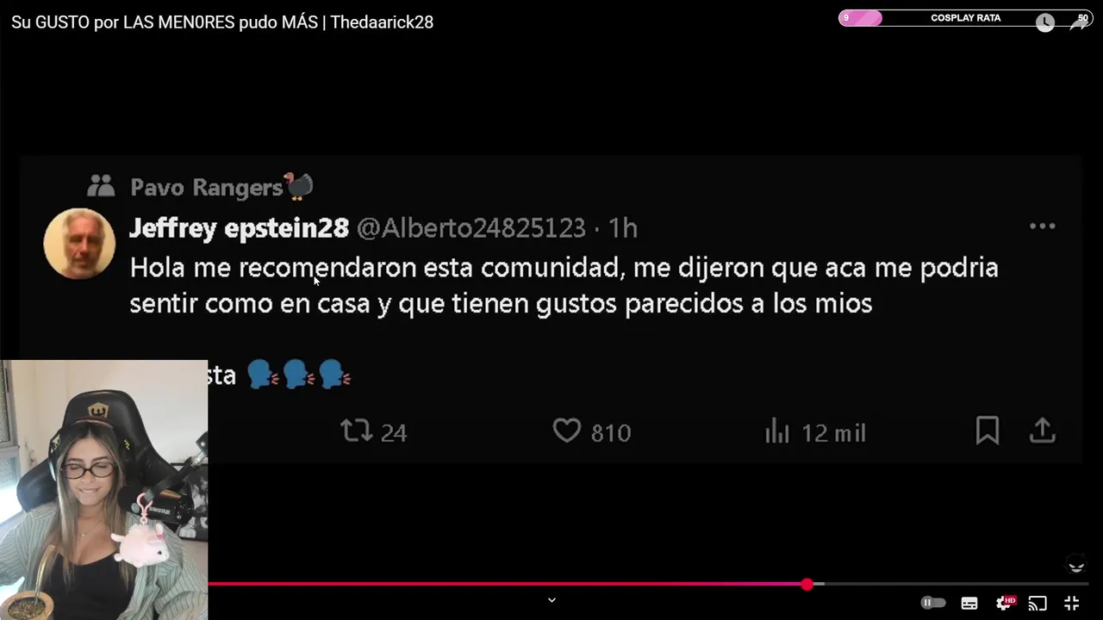Open the HD settings gear

[1005, 604]
